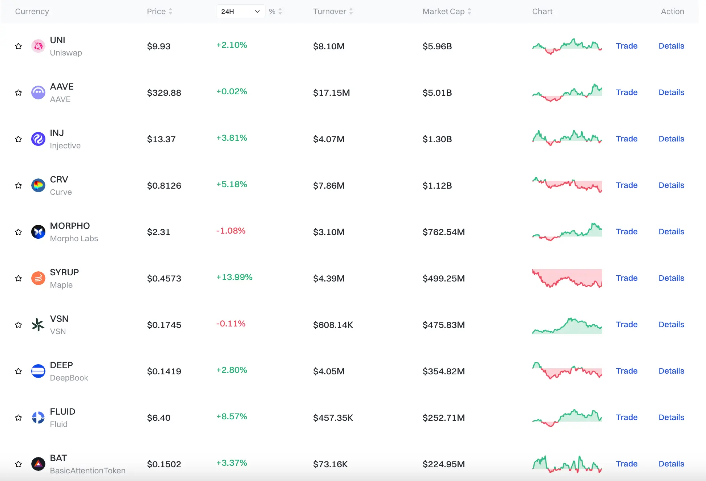View SYRUP Details
This screenshot has height=481, width=706.
(671, 278)
